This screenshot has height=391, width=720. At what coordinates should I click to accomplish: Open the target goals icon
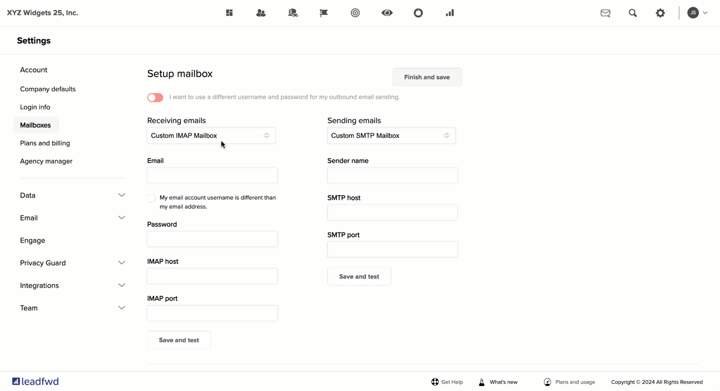click(355, 12)
